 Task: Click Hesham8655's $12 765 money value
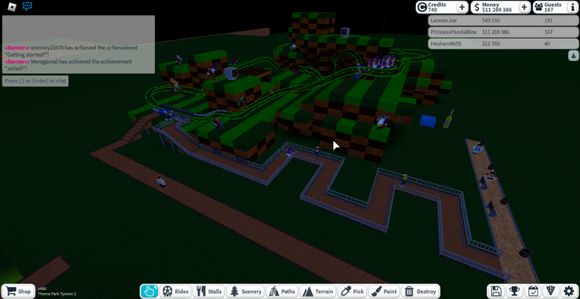pos(491,44)
